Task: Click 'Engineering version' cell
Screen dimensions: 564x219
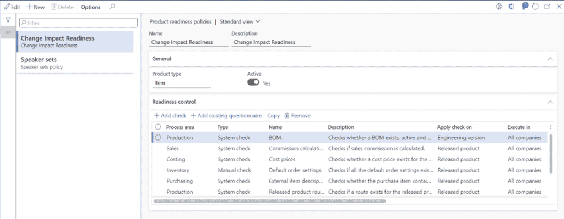Action: click(461, 138)
